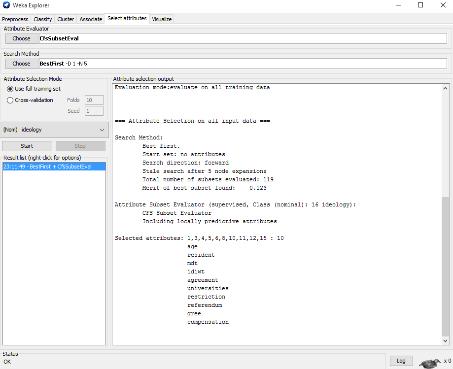This screenshot has height=369, width=453.
Task: Click 'Merit of best subset found' line
Action: click(204, 188)
